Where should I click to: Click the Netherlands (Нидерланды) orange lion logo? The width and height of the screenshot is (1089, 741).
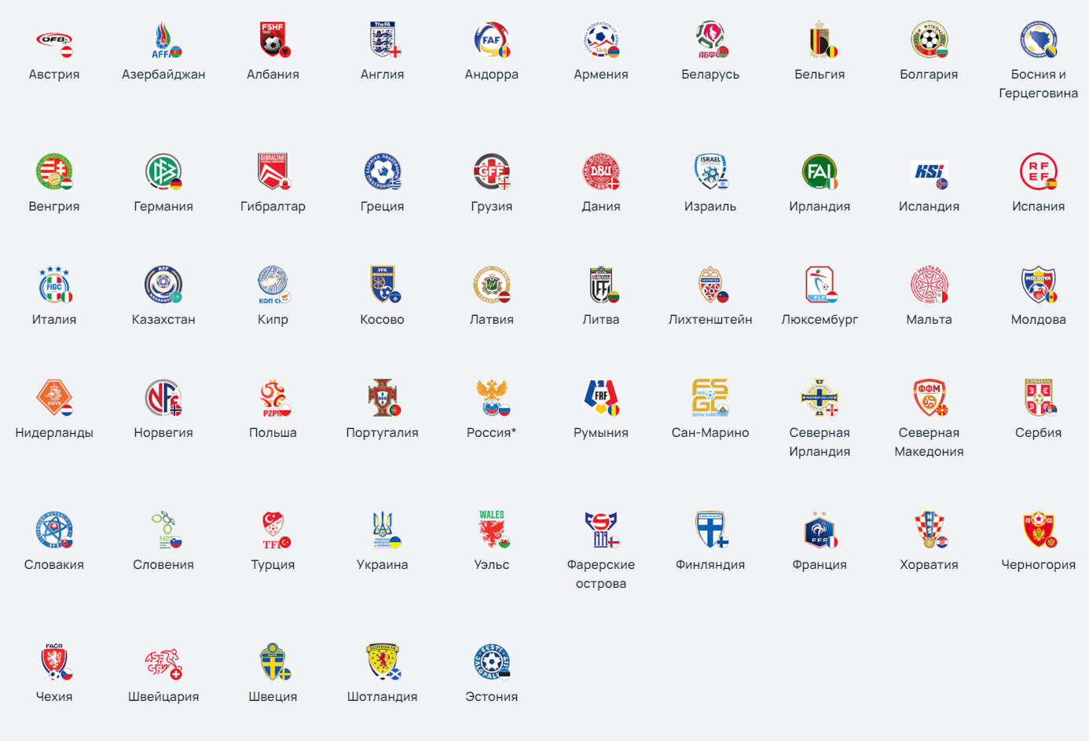pos(54,398)
